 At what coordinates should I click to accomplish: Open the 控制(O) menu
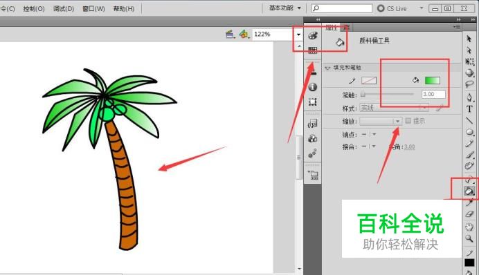click(x=34, y=8)
